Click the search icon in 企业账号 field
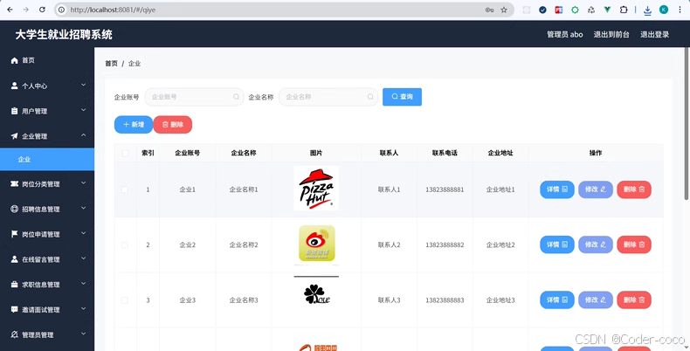Image resolution: width=690 pixels, height=351 pixels. point(237,97)
